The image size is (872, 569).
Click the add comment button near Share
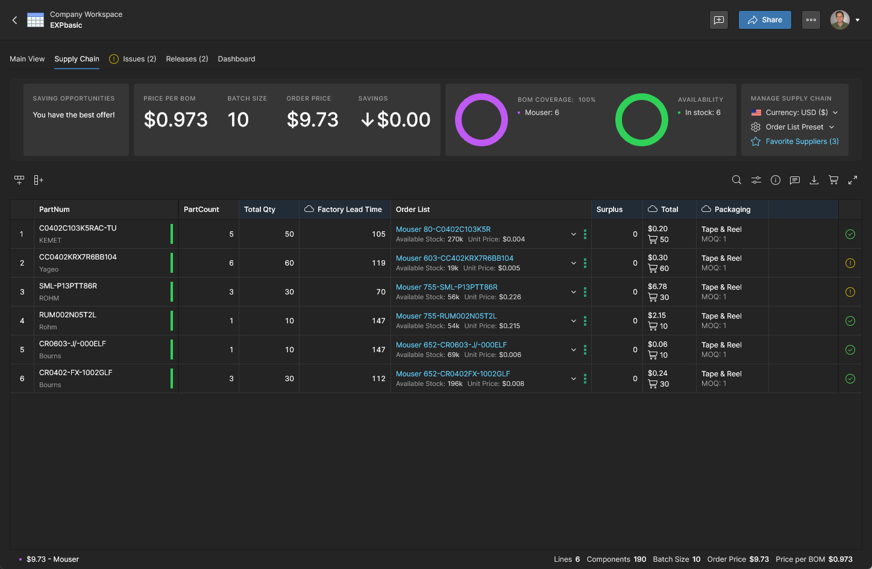(719, 20)
